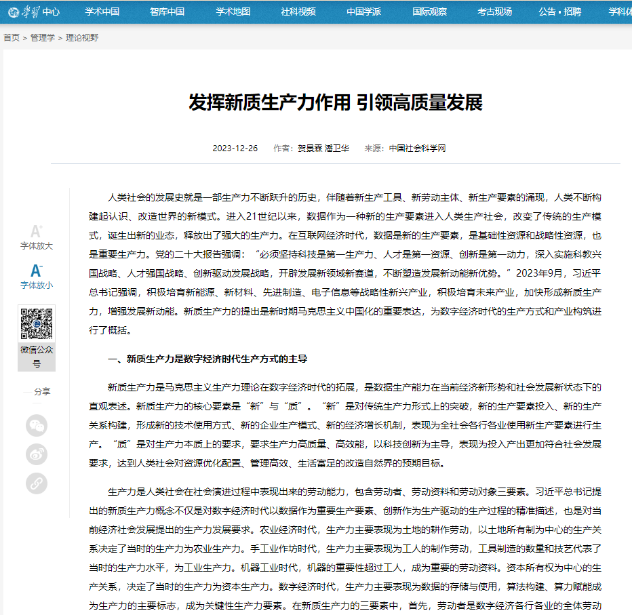This screenshot has width=632, height=615.
Task: Click the source 中国社会科学网
Action: click(417, 148)
